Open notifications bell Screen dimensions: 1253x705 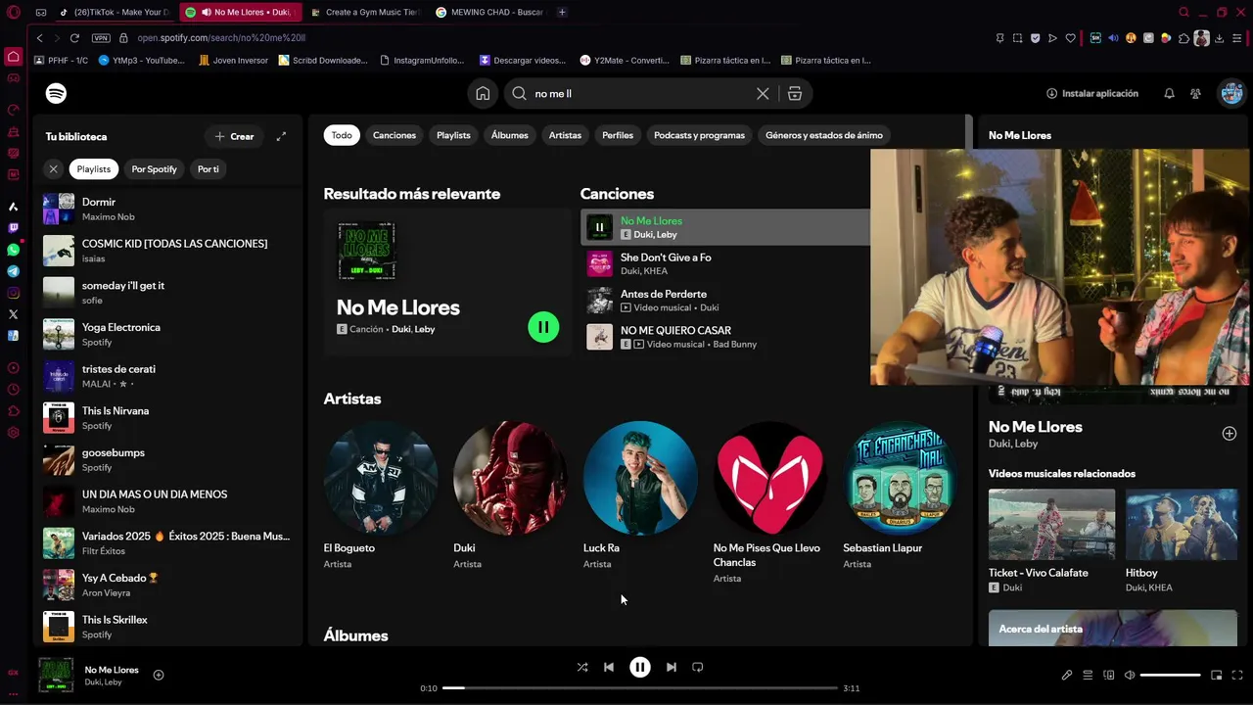(x=1169, y=94)
